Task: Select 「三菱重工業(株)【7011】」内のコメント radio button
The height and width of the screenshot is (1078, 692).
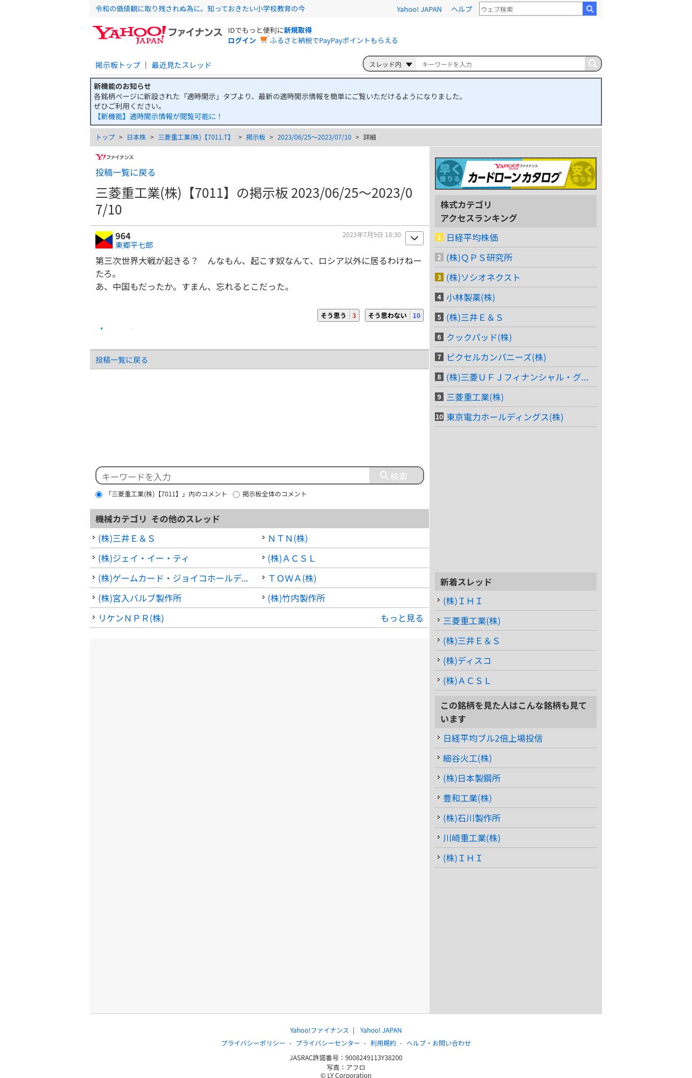Action: pos(99,494)
